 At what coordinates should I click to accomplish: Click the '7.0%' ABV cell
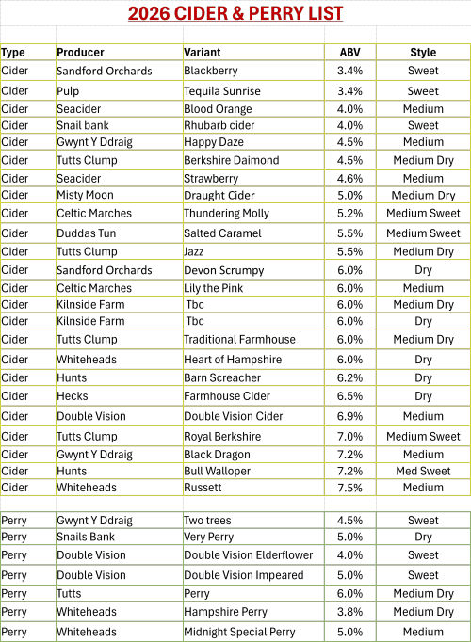pos(349,437)
